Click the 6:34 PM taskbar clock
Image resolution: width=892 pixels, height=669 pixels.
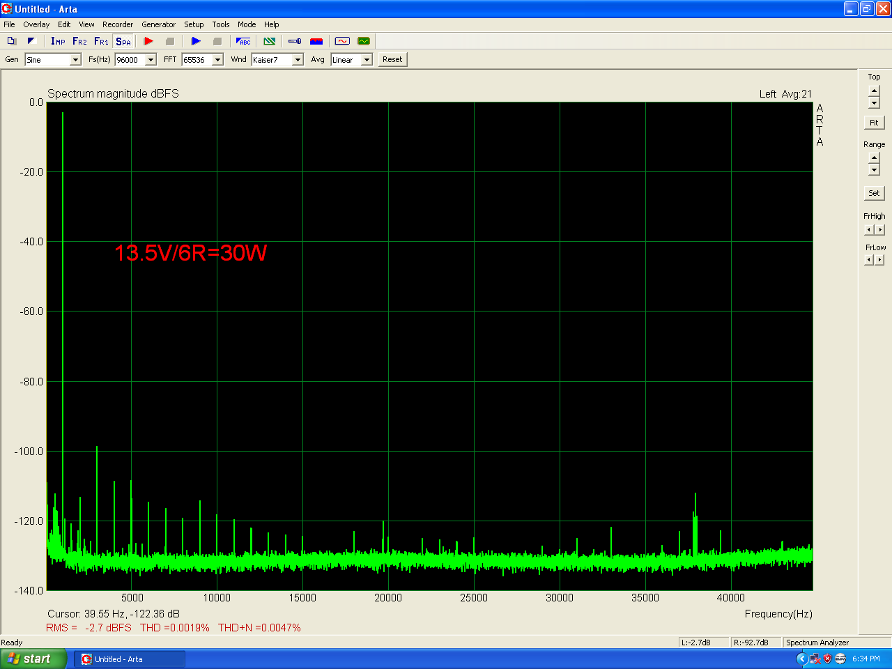point(866,659)
